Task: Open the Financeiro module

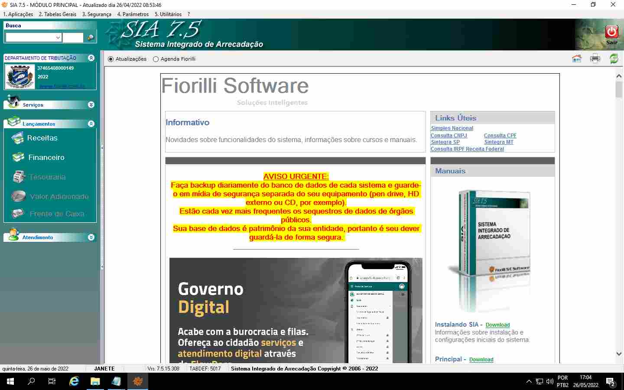Action: click(46, 157)
